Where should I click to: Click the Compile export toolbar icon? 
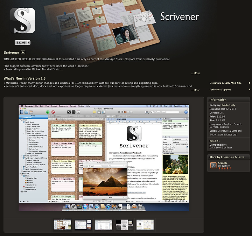104,112
